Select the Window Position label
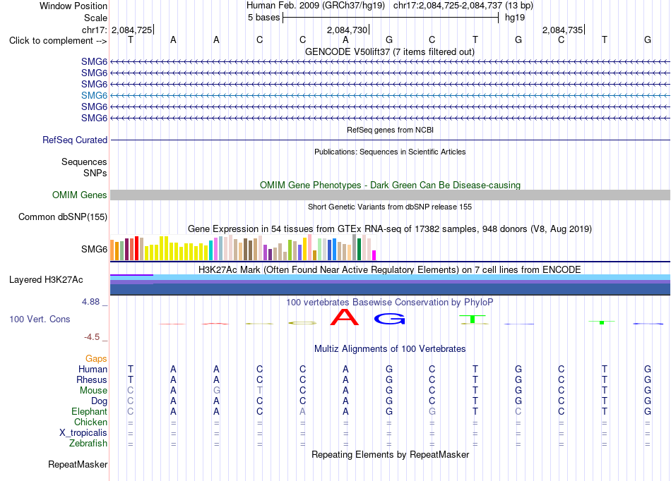671x481 pixels. (73, 6)
